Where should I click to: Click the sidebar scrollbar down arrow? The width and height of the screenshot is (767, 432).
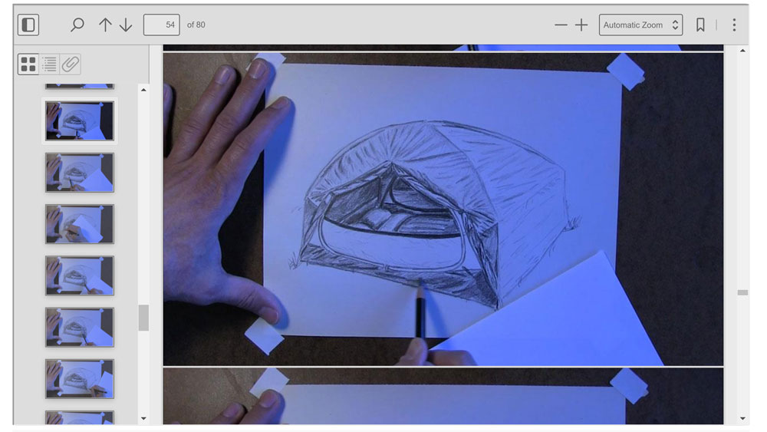tap(143, 418)
